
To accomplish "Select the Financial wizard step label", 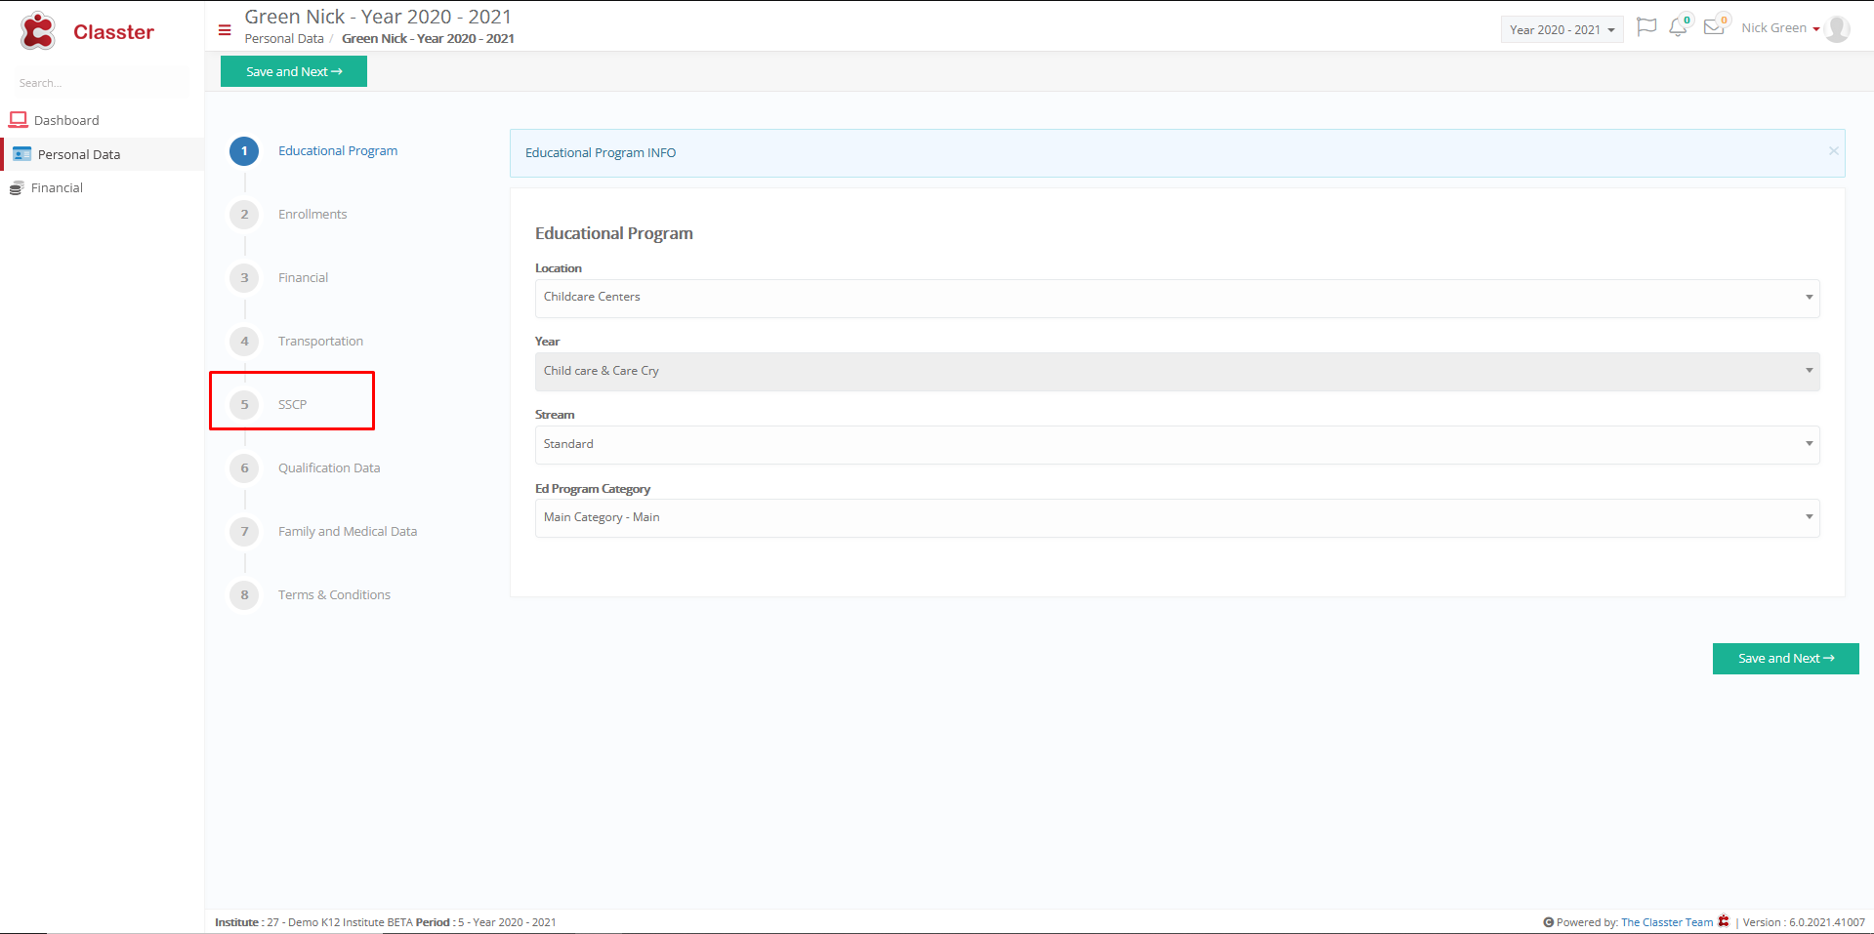I will tap(303, 278).
